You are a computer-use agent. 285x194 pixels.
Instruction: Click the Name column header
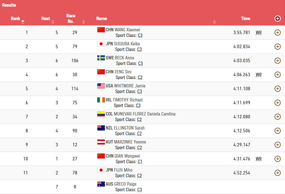pyautogui.click(x=101, y=18)
